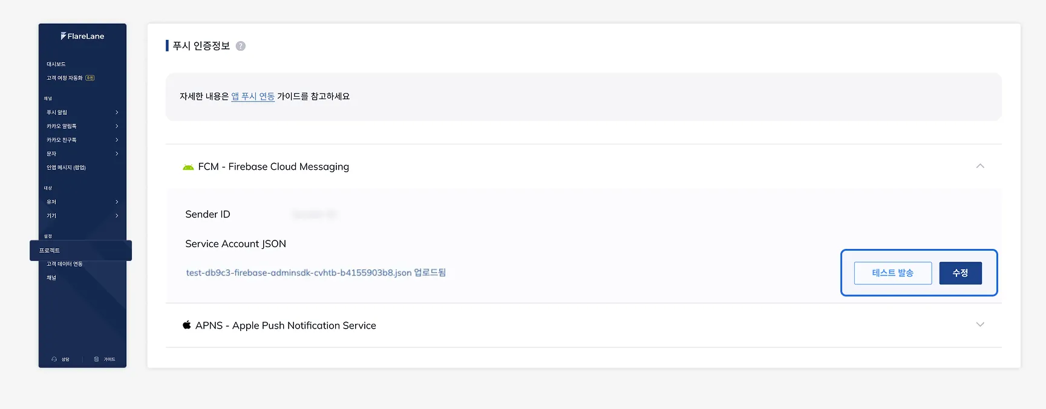1046x409 pixels.
Task: Open 문자 menu item
Action: (51, 154)
